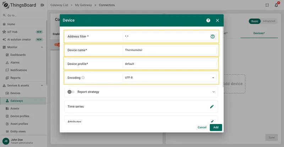Click the Device name field Thermometer
The height and width of the screenshot is (147, 284).
click(x=169, y=50)
